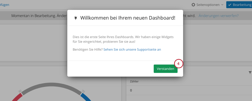Click the Zähler column header
Image resolution: width=252 pixels, height=101 pixels.
(134, 81)
